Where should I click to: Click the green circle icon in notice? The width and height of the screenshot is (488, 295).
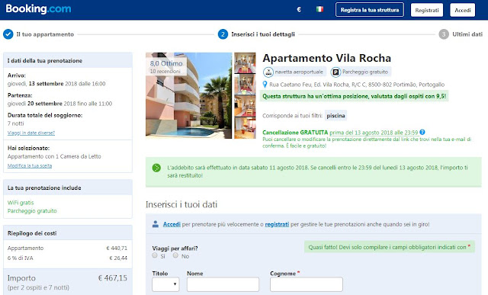156,168
